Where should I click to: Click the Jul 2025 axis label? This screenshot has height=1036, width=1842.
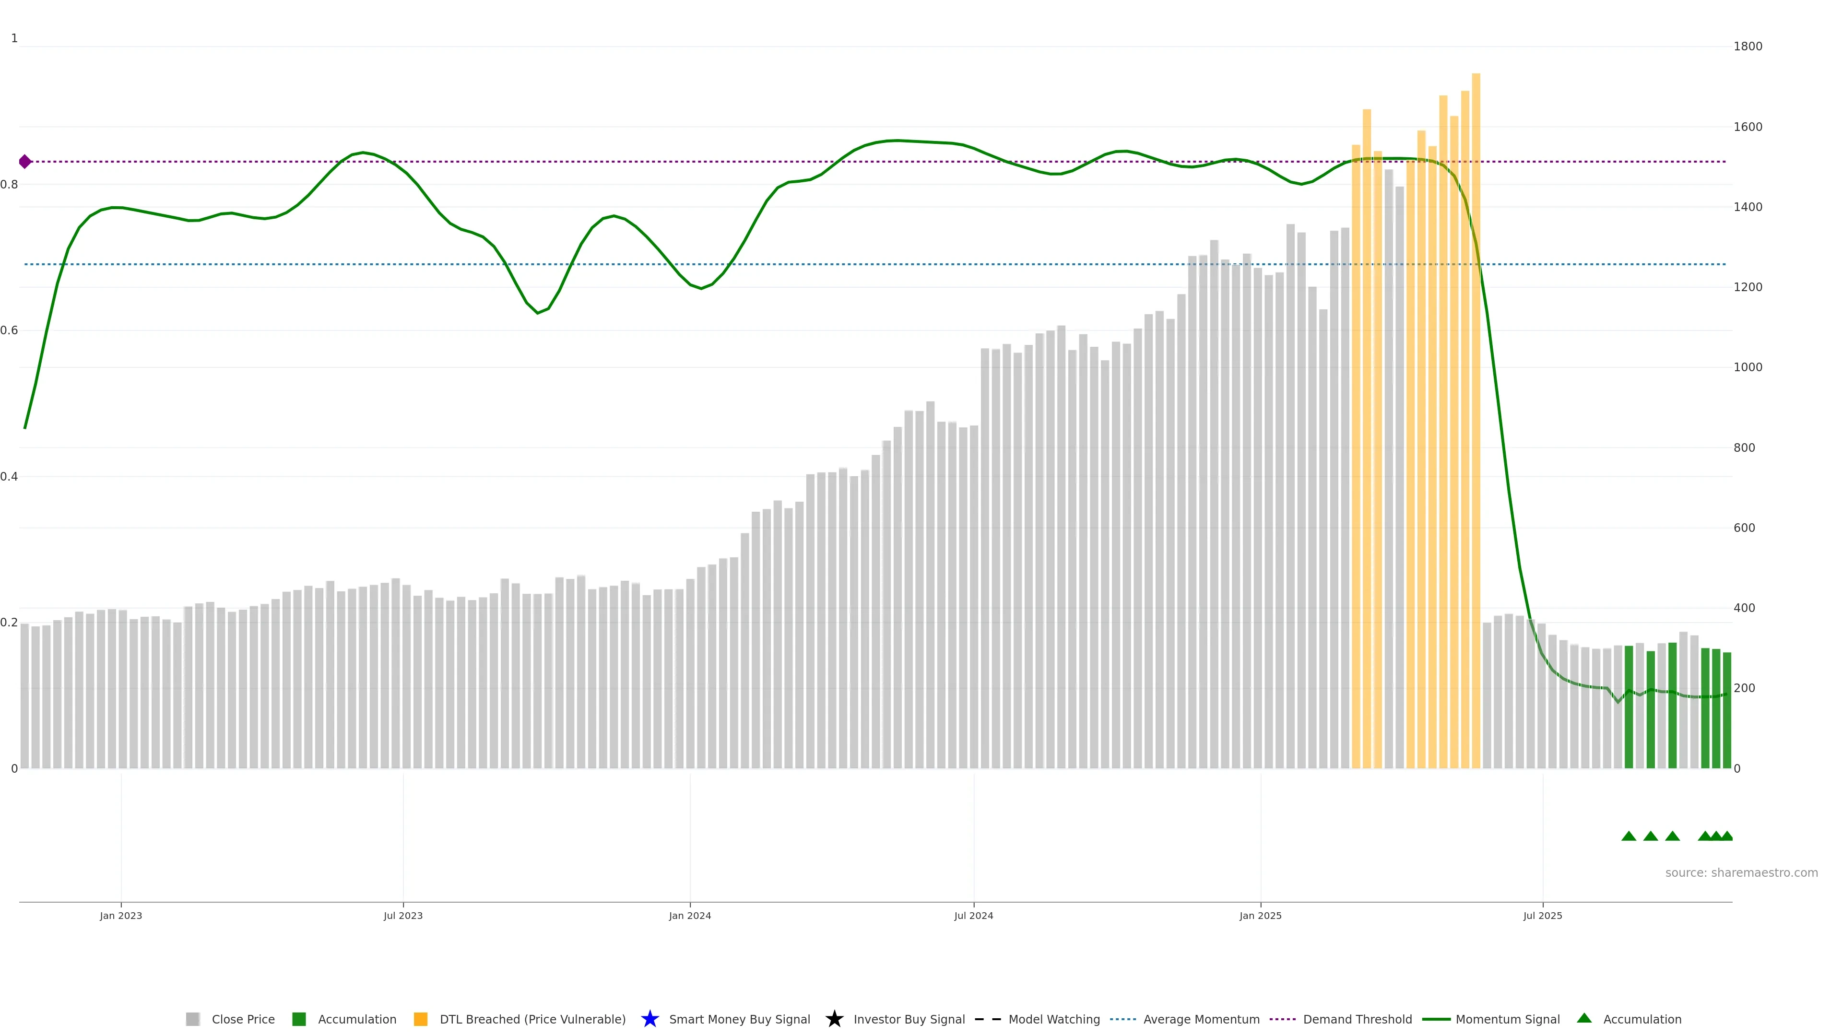point(1542,915)
